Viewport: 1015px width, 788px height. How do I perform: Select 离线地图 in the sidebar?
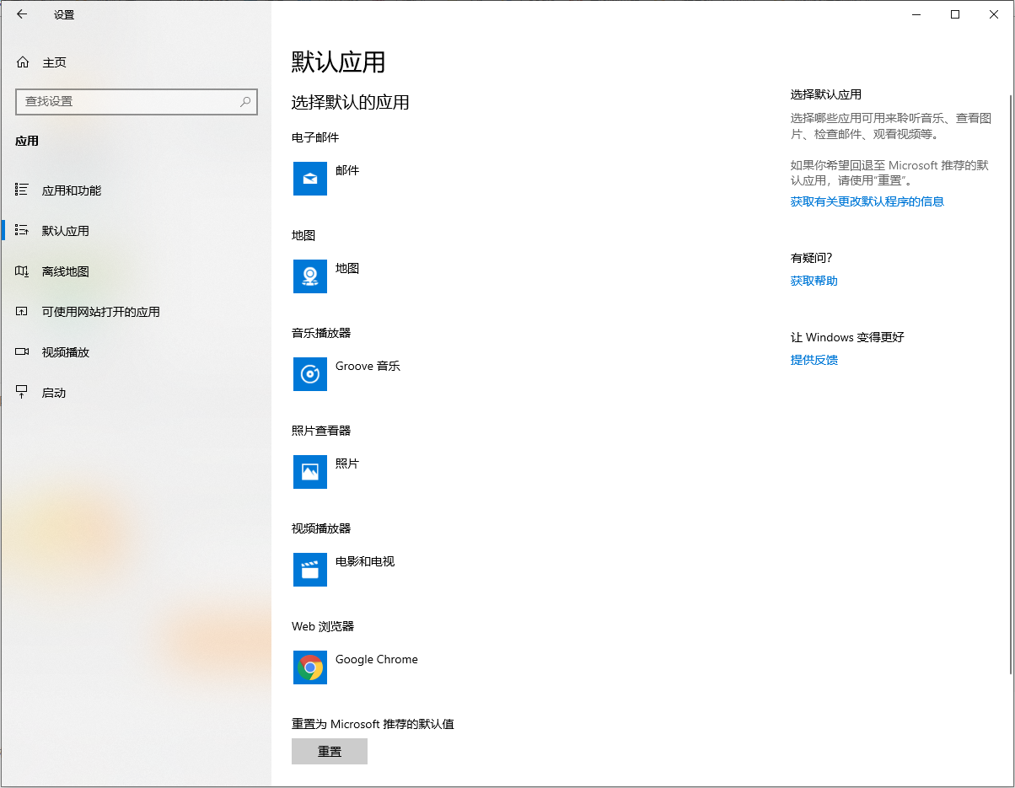(64, 271)
